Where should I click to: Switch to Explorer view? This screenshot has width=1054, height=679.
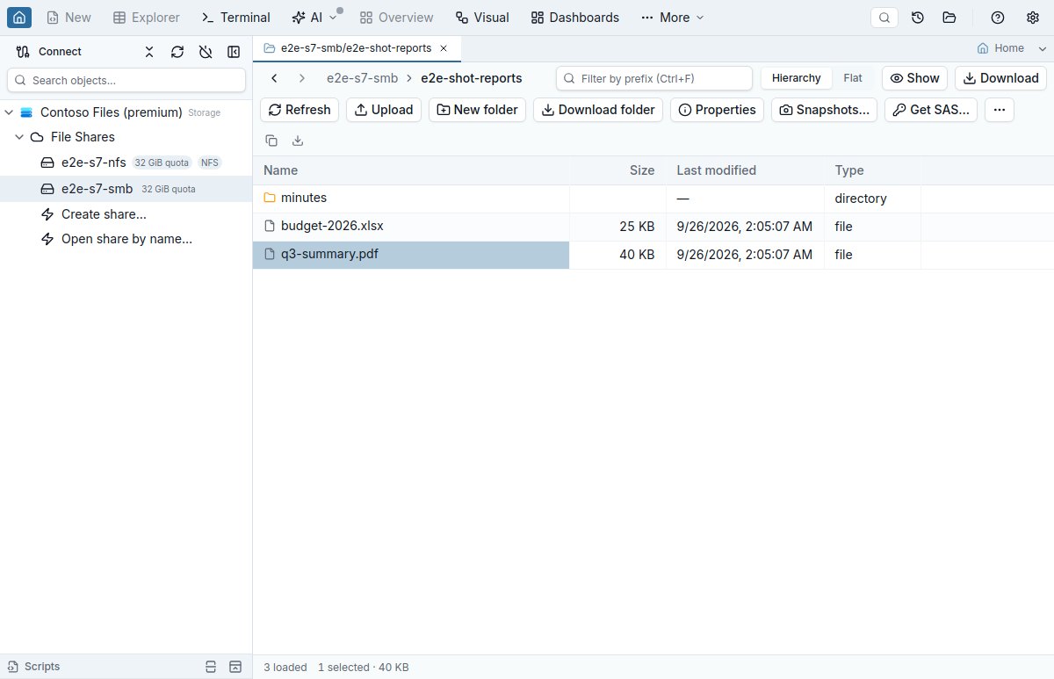click(147, 18)
